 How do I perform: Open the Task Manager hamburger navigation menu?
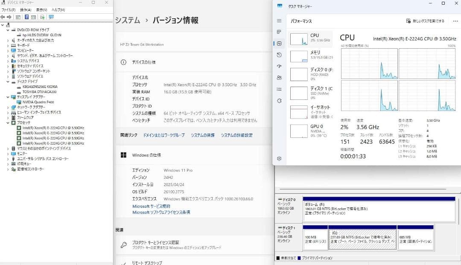(278, 20)
